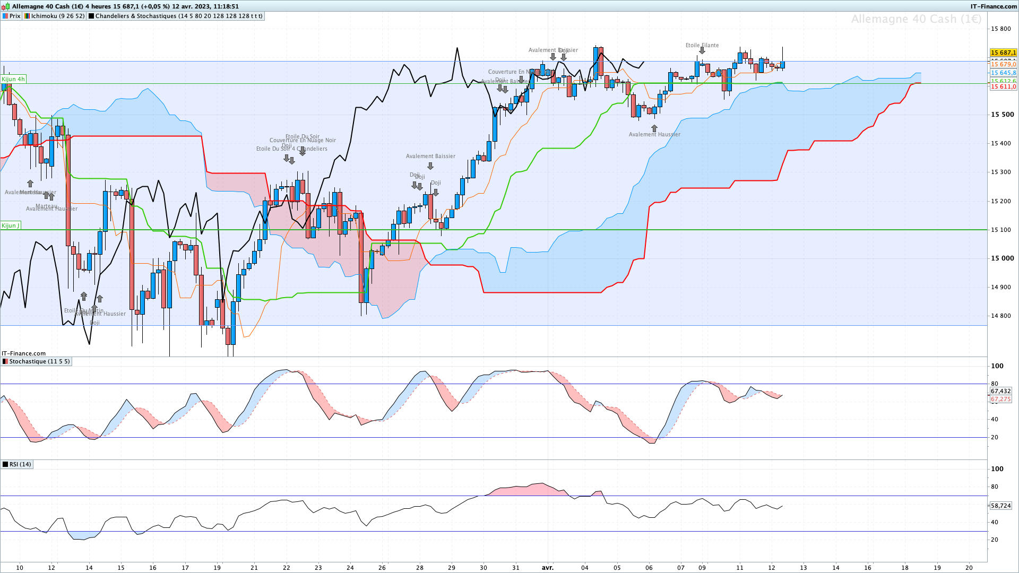This screenshot has height=573, width=1019.
Task: Click the 28 date label on the time axis
Action: pos(420,568)
